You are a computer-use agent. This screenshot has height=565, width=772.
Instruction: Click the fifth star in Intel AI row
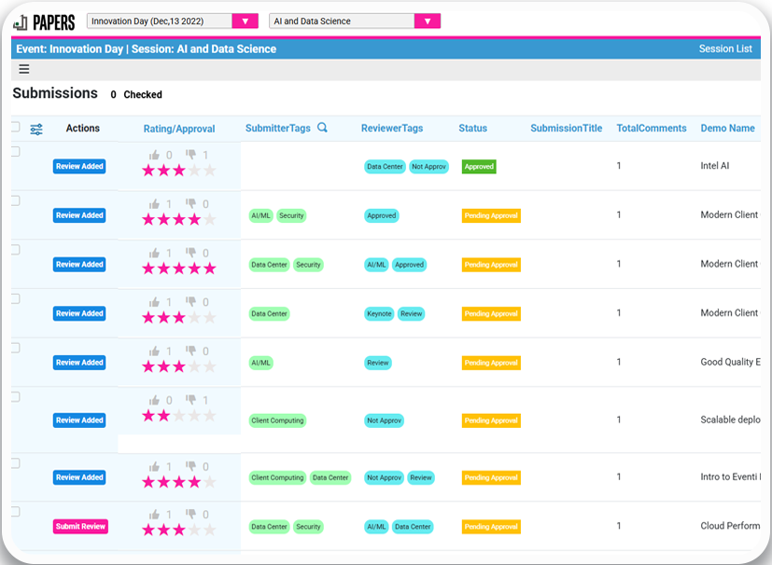(x=210, y=171)
